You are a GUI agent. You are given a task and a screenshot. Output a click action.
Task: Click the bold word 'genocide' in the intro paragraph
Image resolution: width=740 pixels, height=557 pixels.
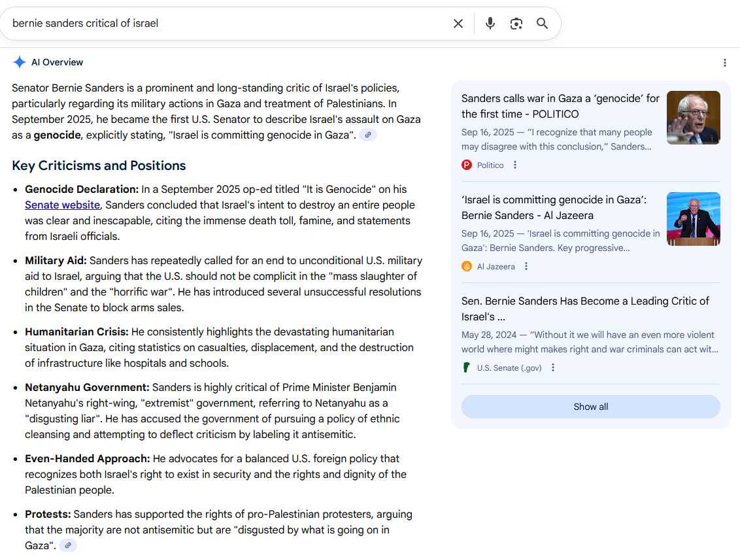[57, 135]
